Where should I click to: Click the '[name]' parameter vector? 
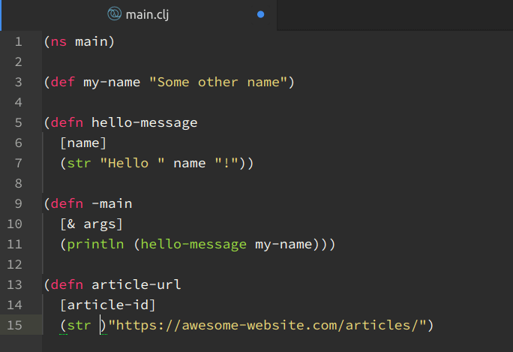coord(83,143)
